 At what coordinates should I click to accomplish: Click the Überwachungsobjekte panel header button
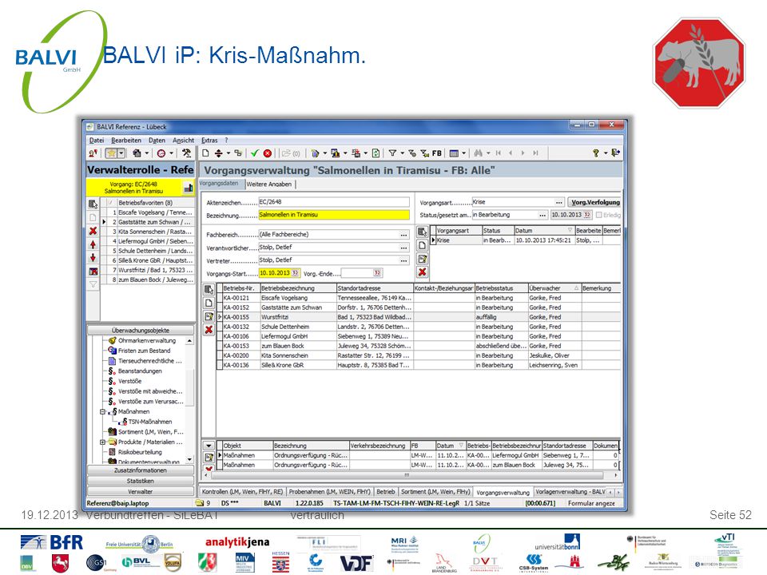pos(141,331)
